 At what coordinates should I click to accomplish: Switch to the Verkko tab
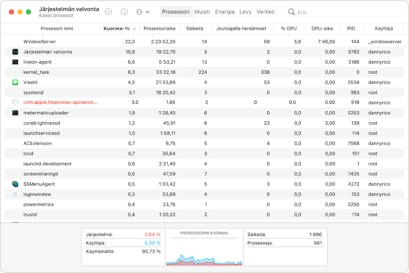[265, 12]
